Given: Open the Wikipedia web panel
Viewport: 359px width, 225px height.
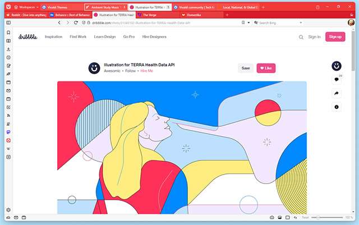Looking at the screenshot, I should coord(8,149).
